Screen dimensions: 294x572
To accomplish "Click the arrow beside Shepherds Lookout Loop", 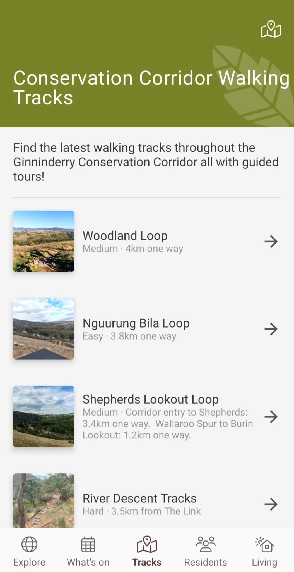I will 271,416.
